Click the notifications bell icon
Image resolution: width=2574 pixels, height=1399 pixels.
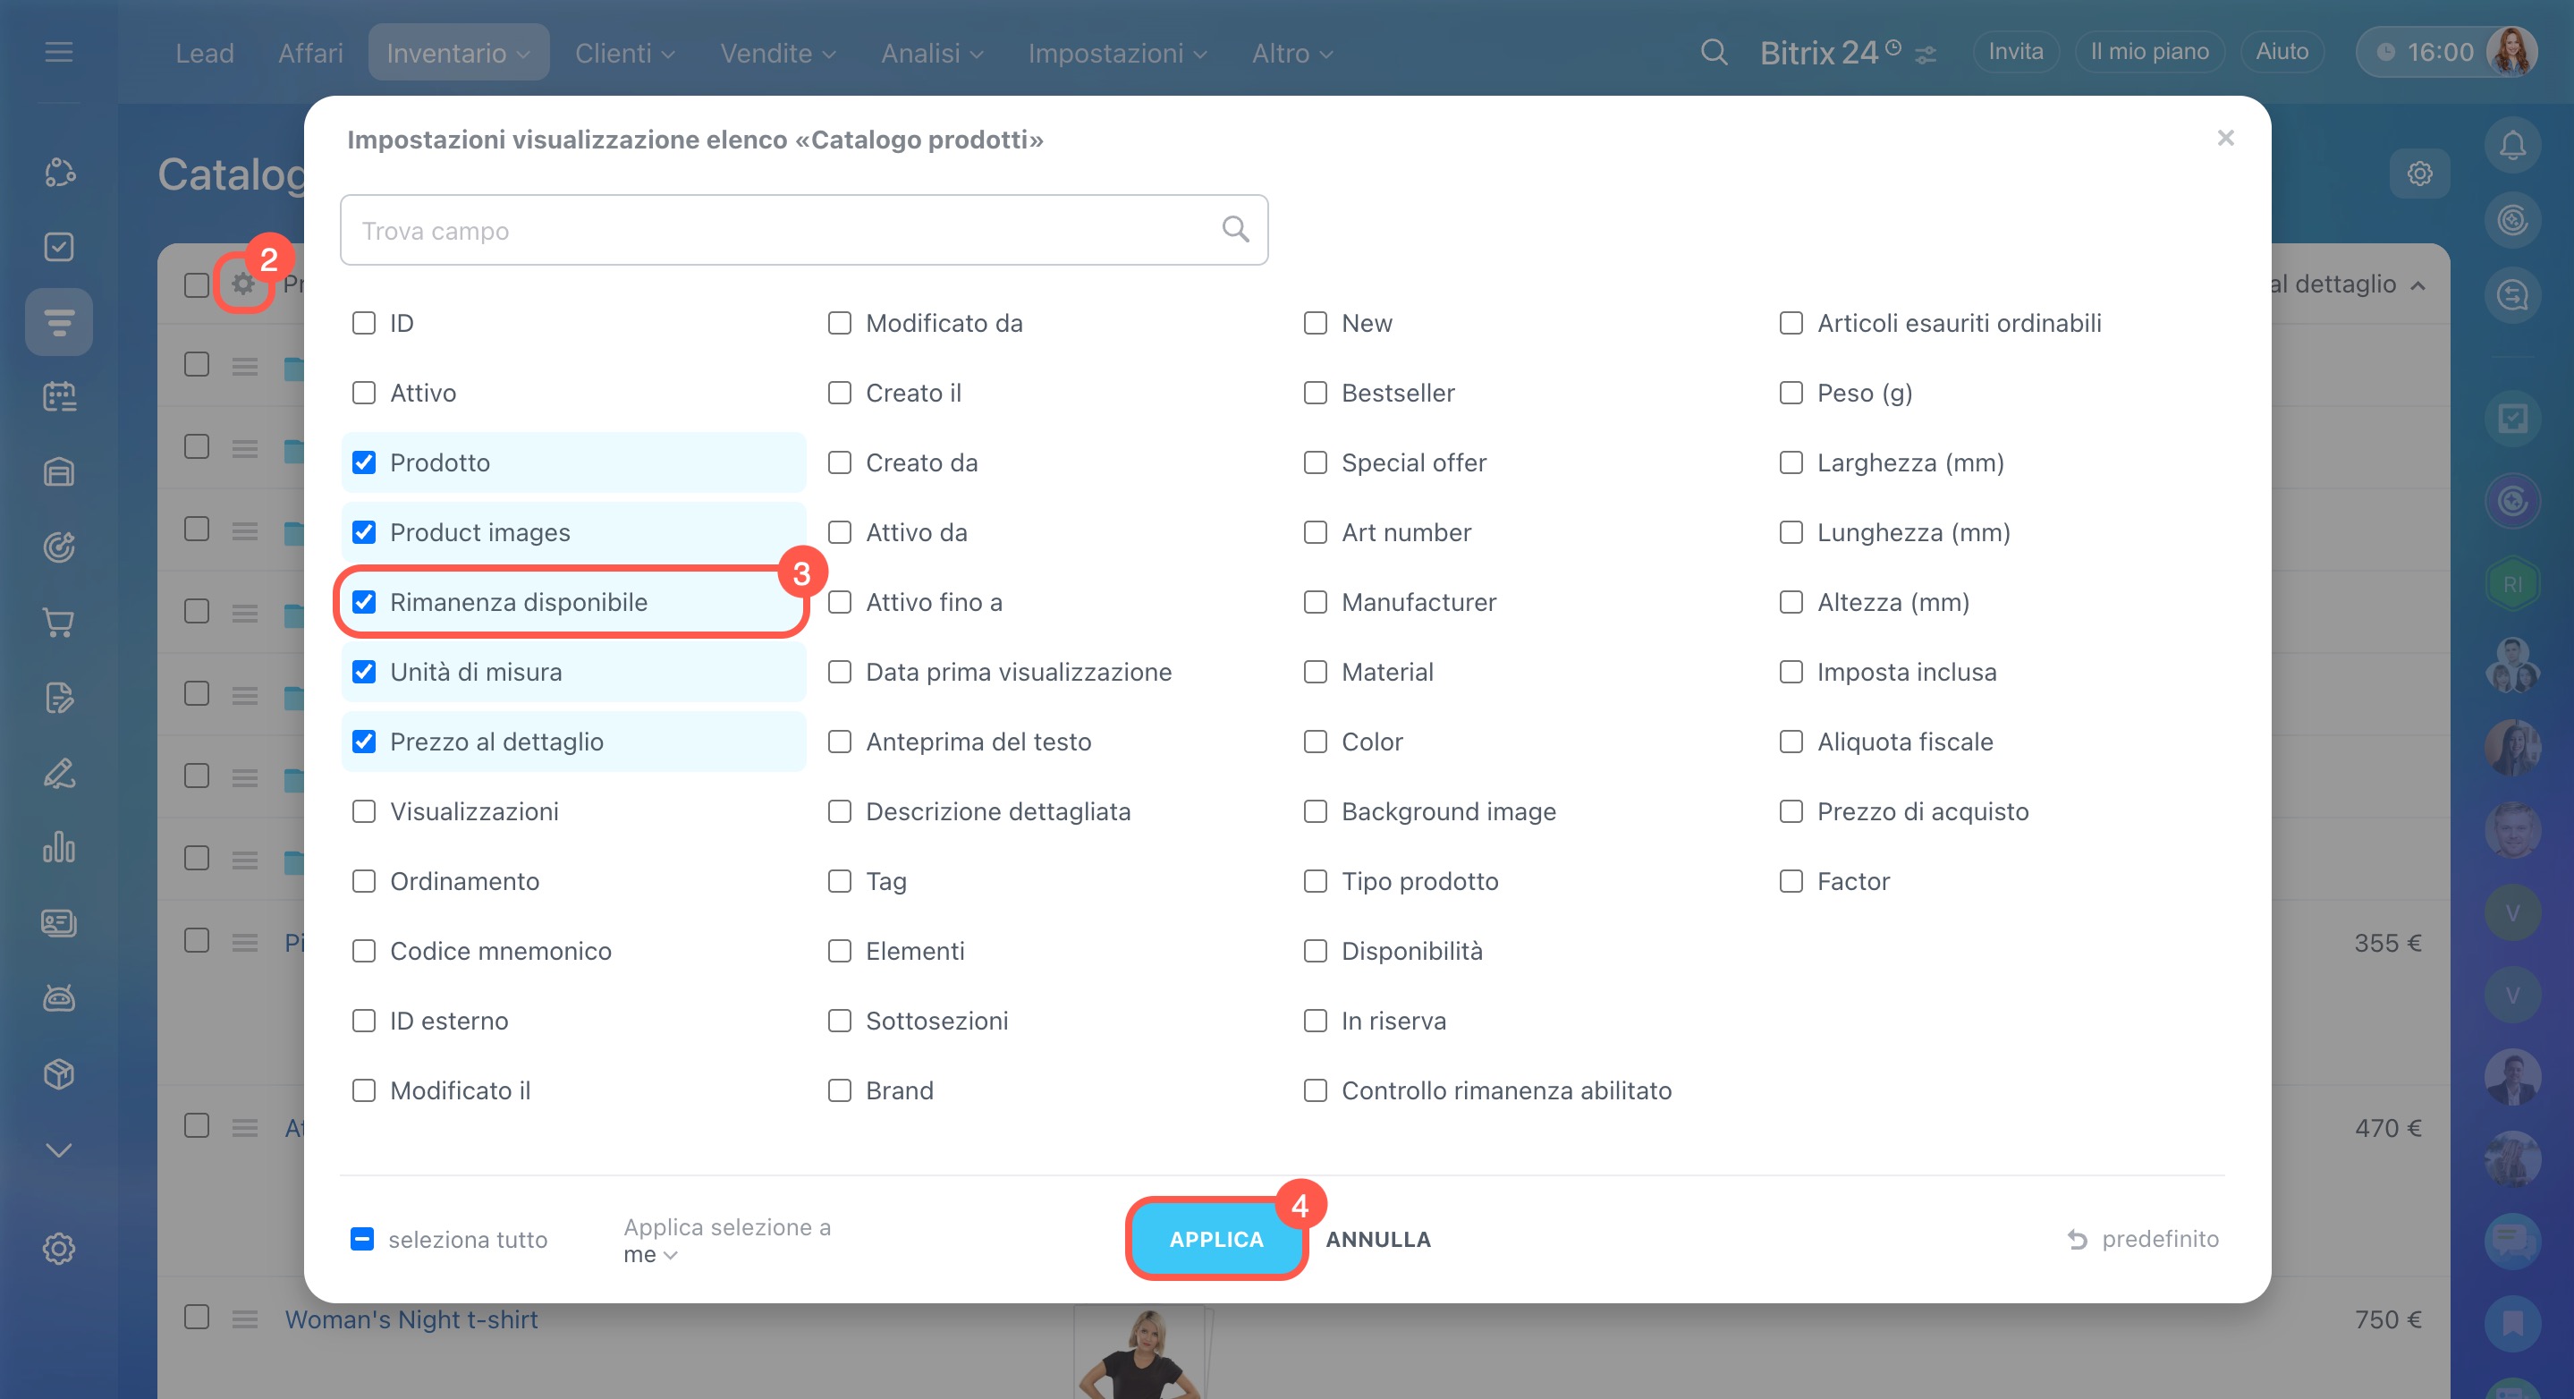click(2512, 146)
